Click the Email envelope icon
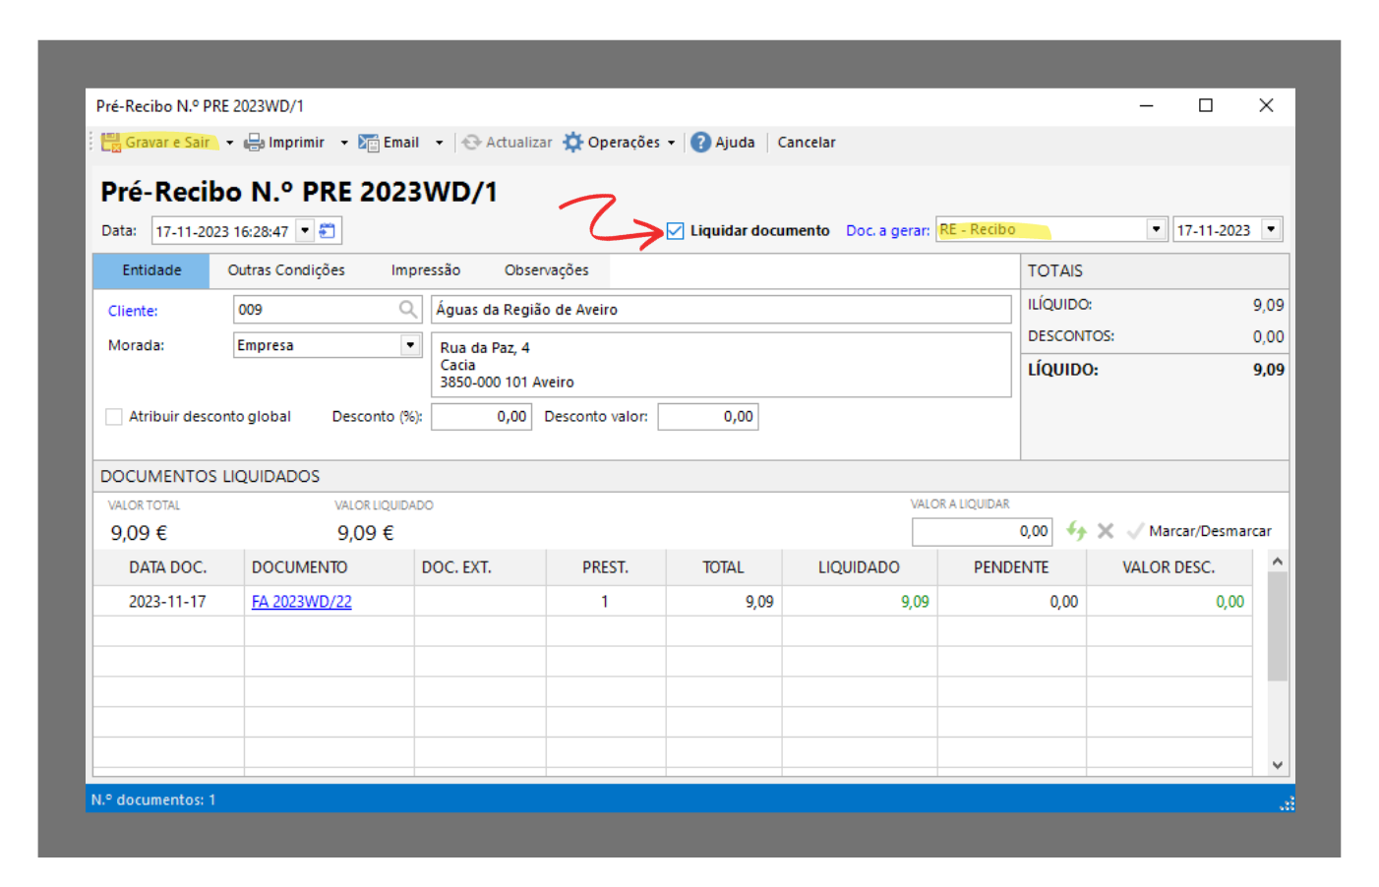 [x=369, y=143]
